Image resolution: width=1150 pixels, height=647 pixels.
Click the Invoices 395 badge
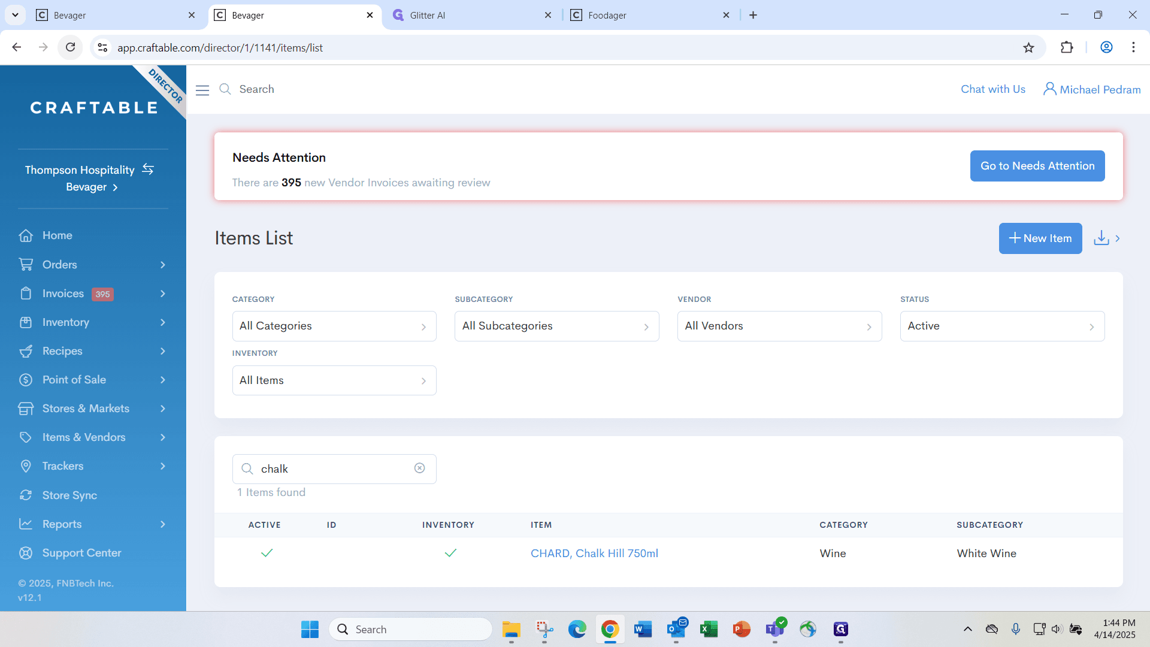(102, 294)
